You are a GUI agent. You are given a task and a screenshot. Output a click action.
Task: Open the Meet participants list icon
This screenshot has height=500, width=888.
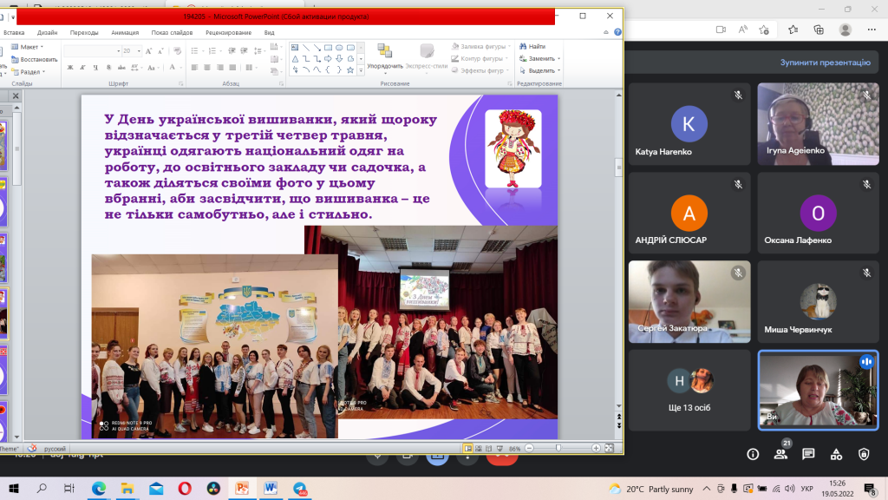780,454
